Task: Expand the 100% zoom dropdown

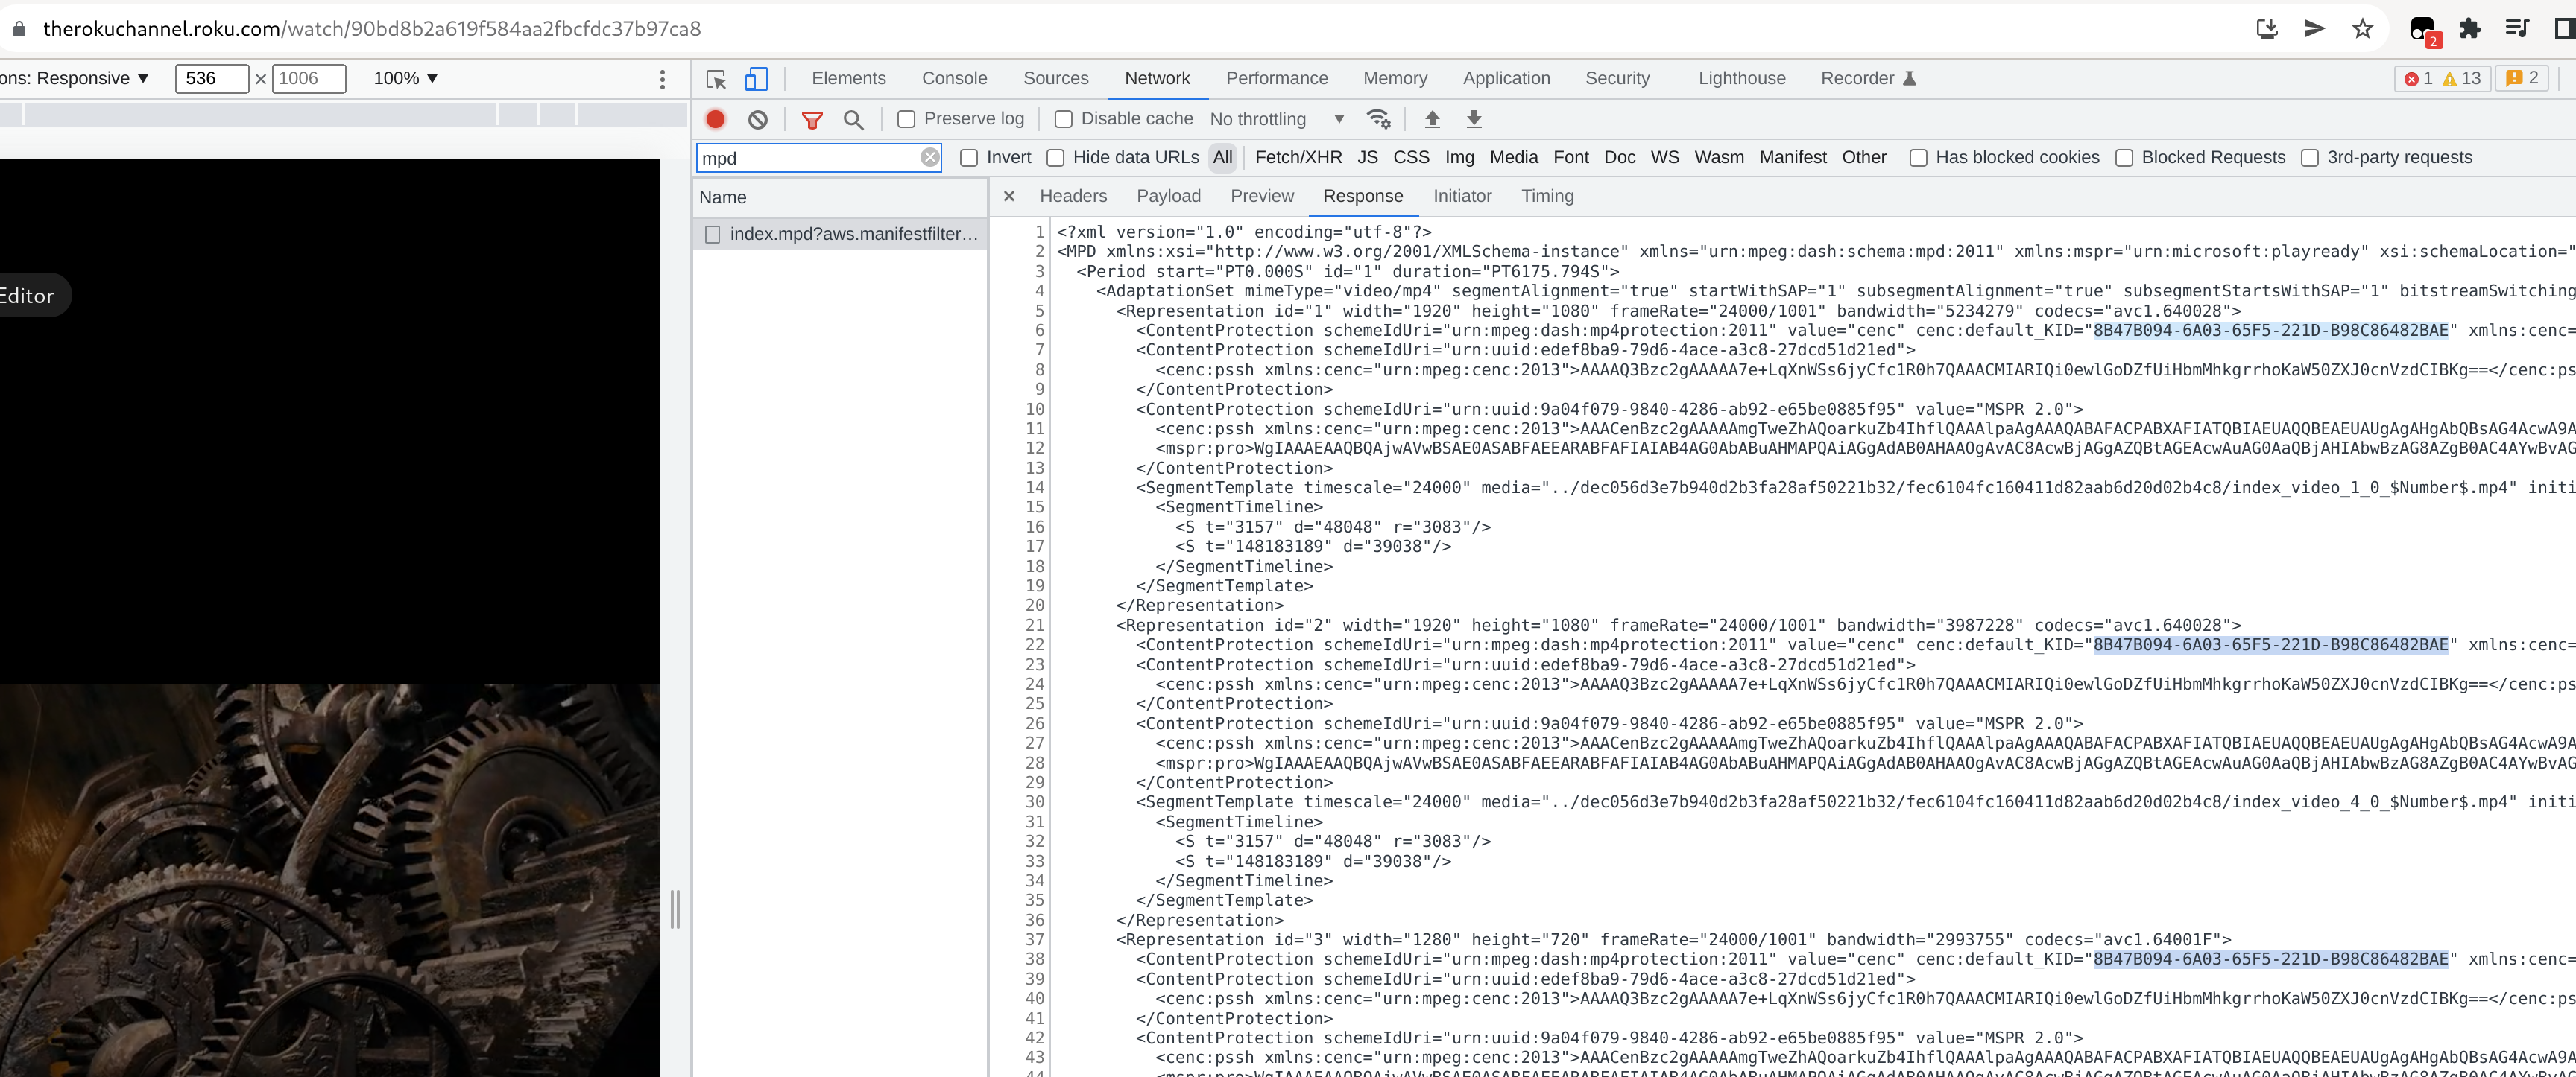Action: point(405,79)
